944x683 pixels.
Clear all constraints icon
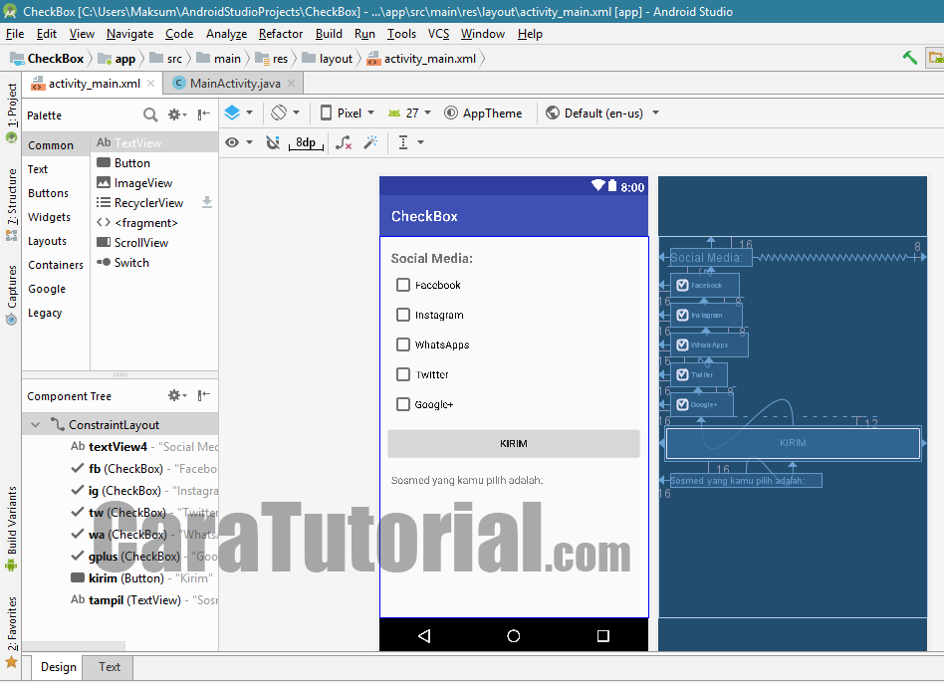tap(344, 142)
